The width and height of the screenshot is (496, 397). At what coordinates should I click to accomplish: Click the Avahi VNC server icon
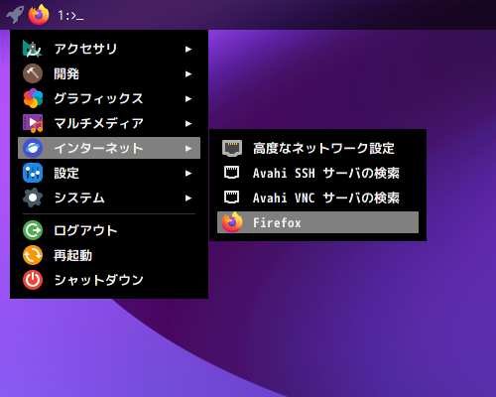click(231, 198)
